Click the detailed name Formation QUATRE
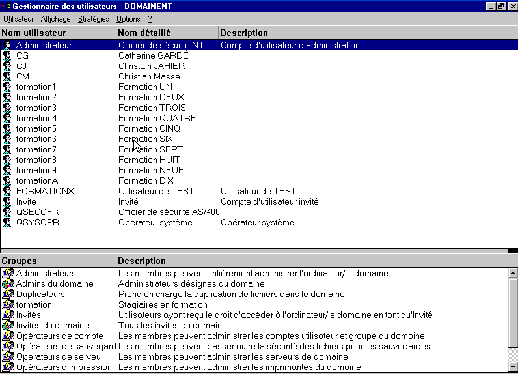This screenshot has width=518, height=374. pyautogui.click(x=157, y=118)
